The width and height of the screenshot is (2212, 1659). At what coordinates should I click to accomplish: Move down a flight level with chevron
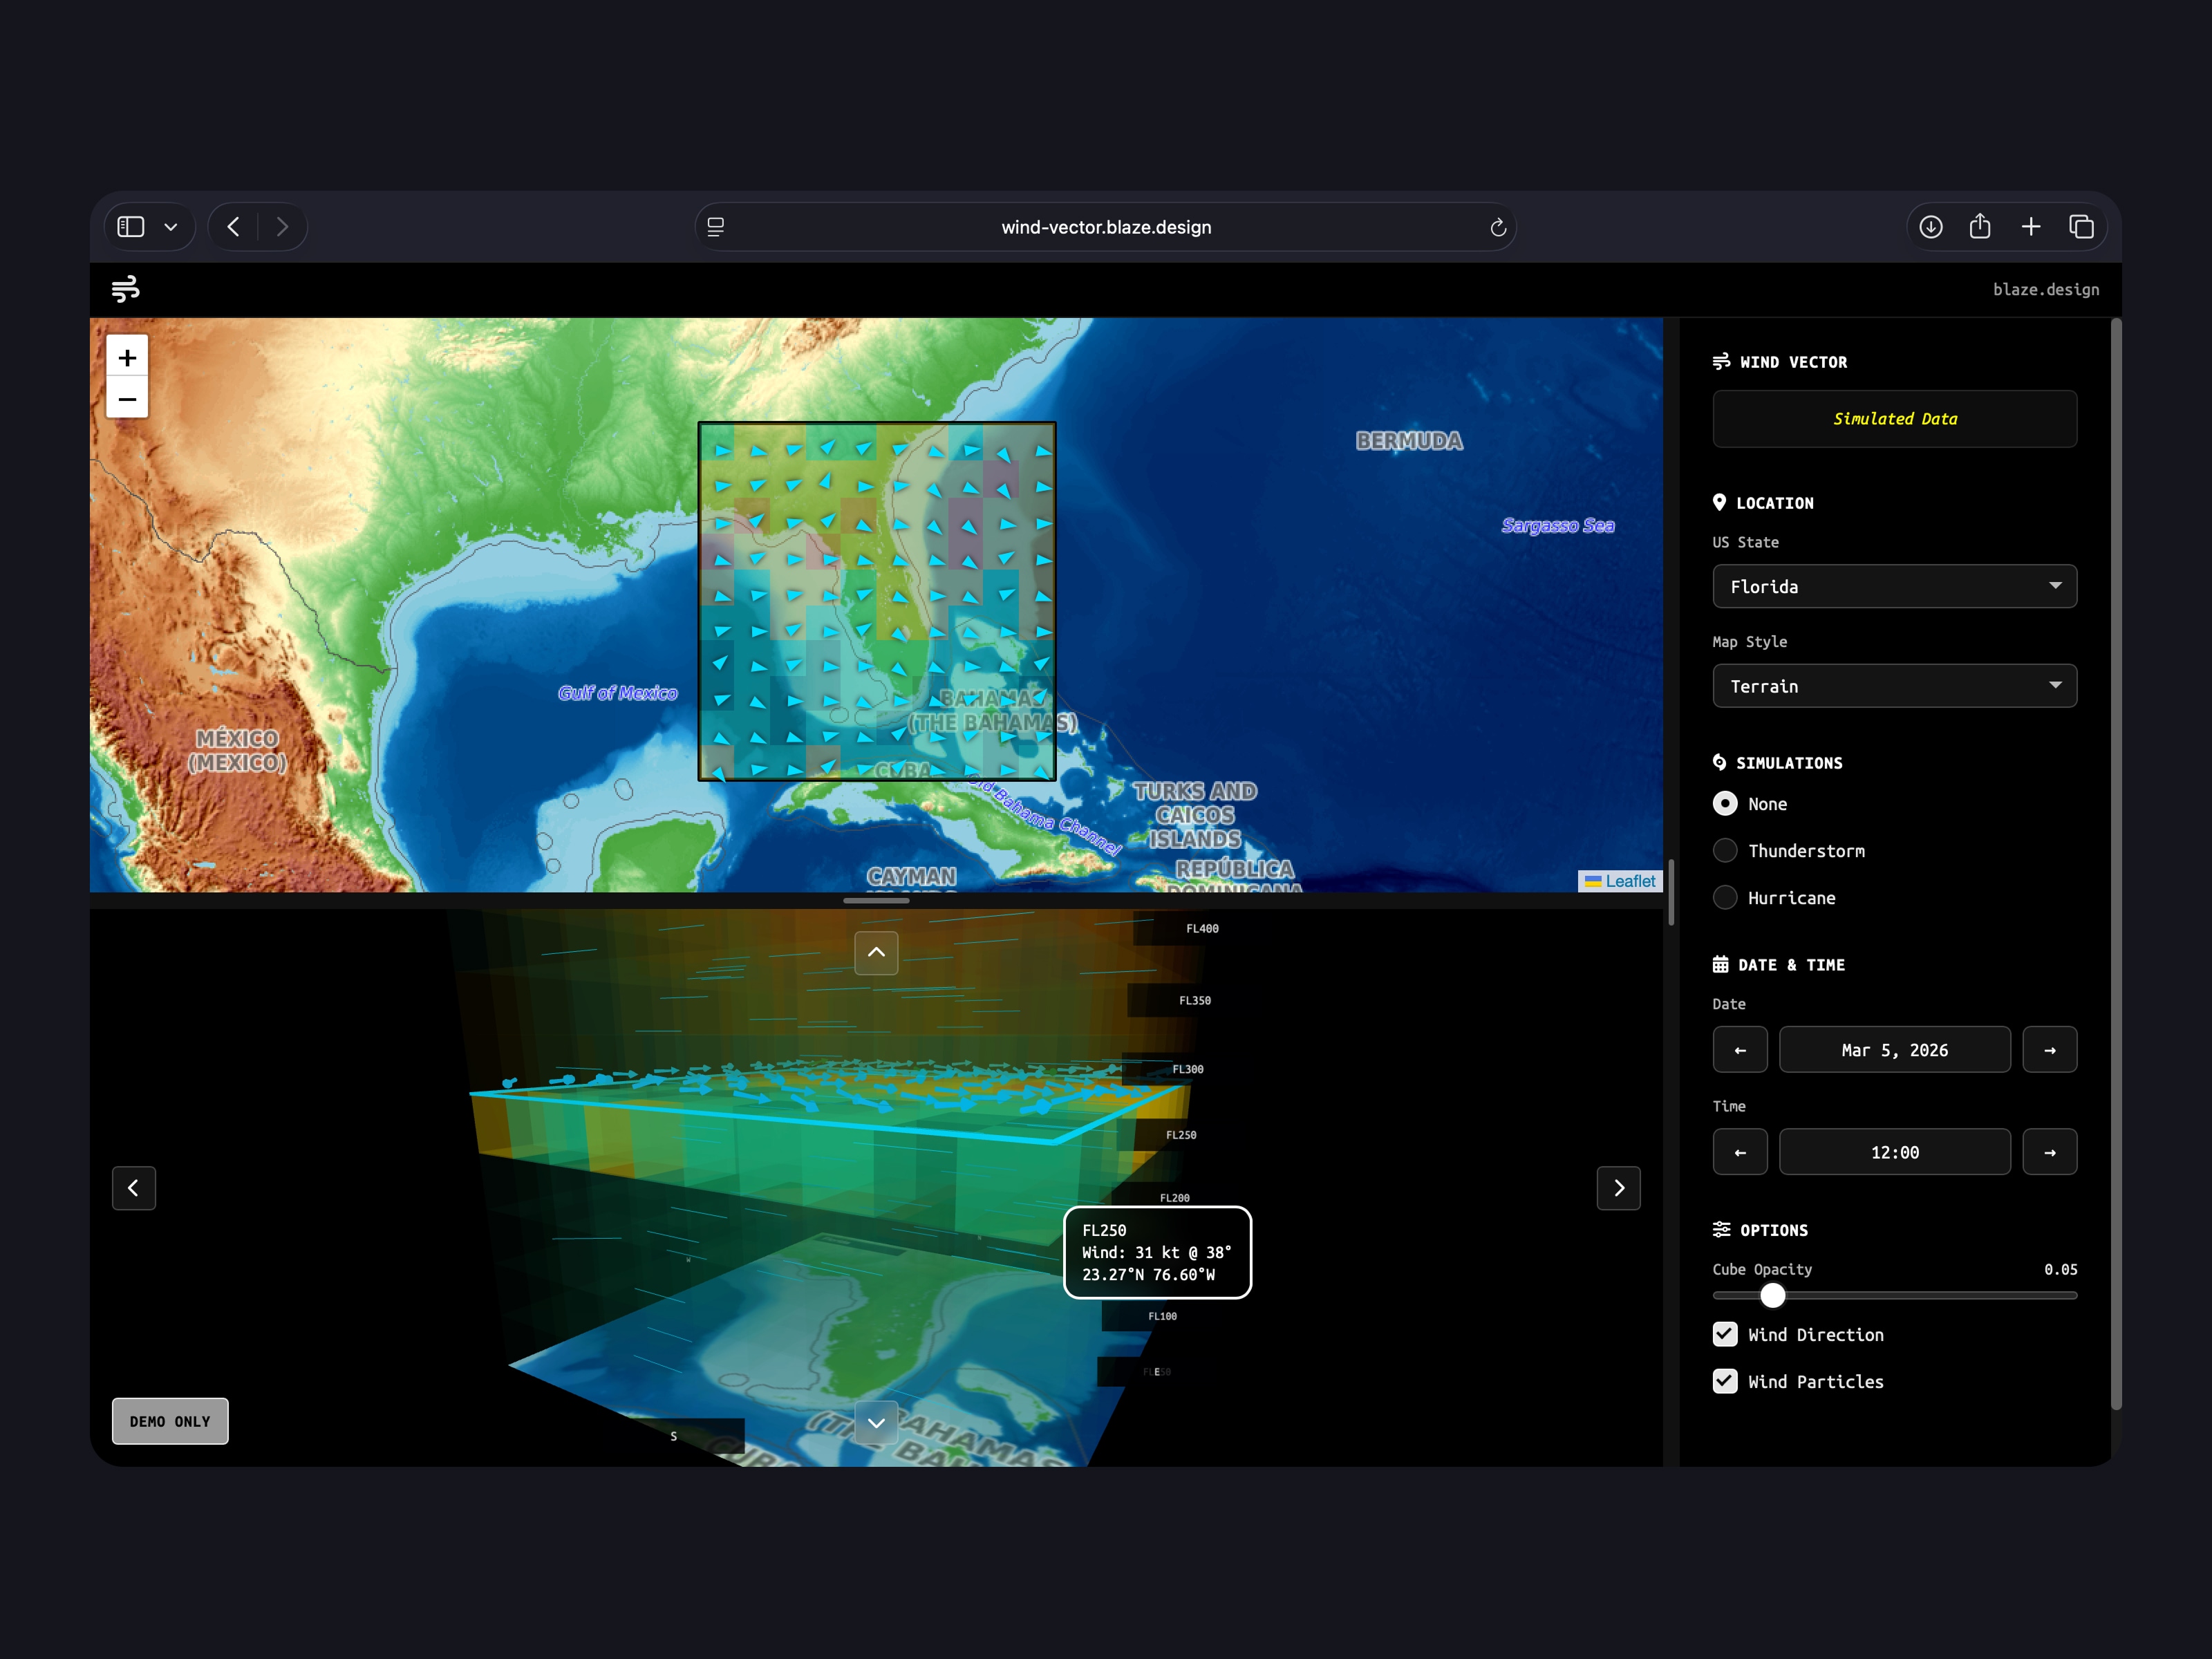point(876,1422)
